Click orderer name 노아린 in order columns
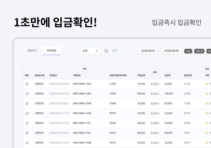 click(113, 84)
